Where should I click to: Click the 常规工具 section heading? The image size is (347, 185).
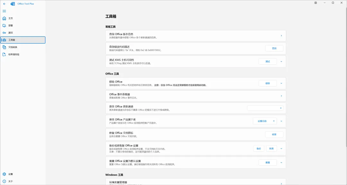111,27
